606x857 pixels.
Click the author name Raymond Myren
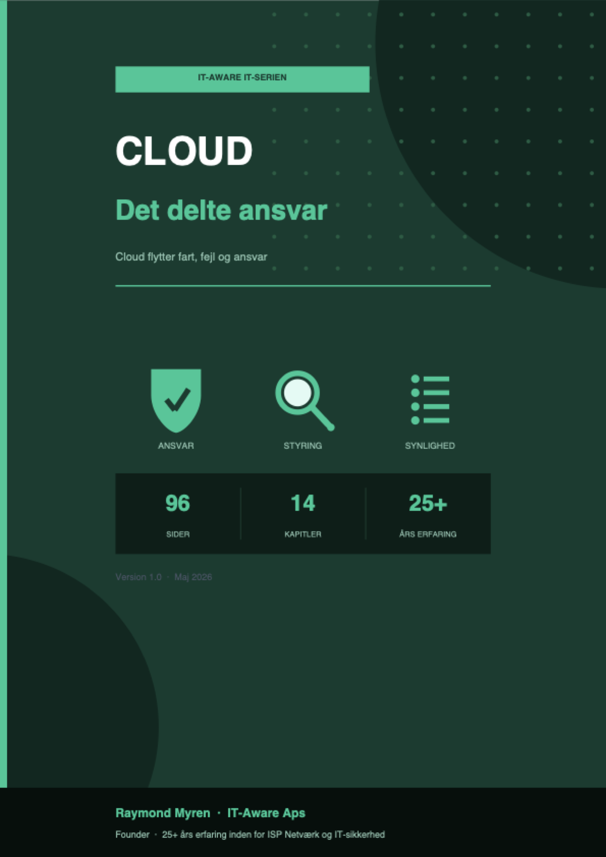163,813
